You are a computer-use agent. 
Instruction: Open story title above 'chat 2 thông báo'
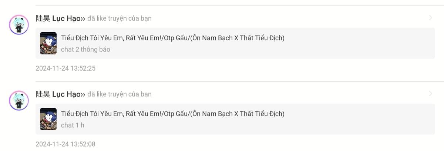pos(173,38)
